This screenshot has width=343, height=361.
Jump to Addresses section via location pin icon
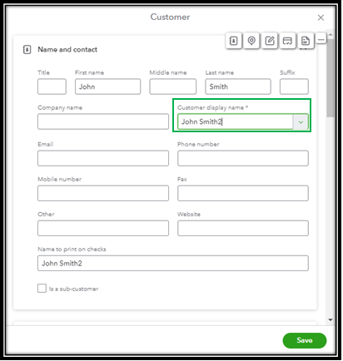point(251,41)
